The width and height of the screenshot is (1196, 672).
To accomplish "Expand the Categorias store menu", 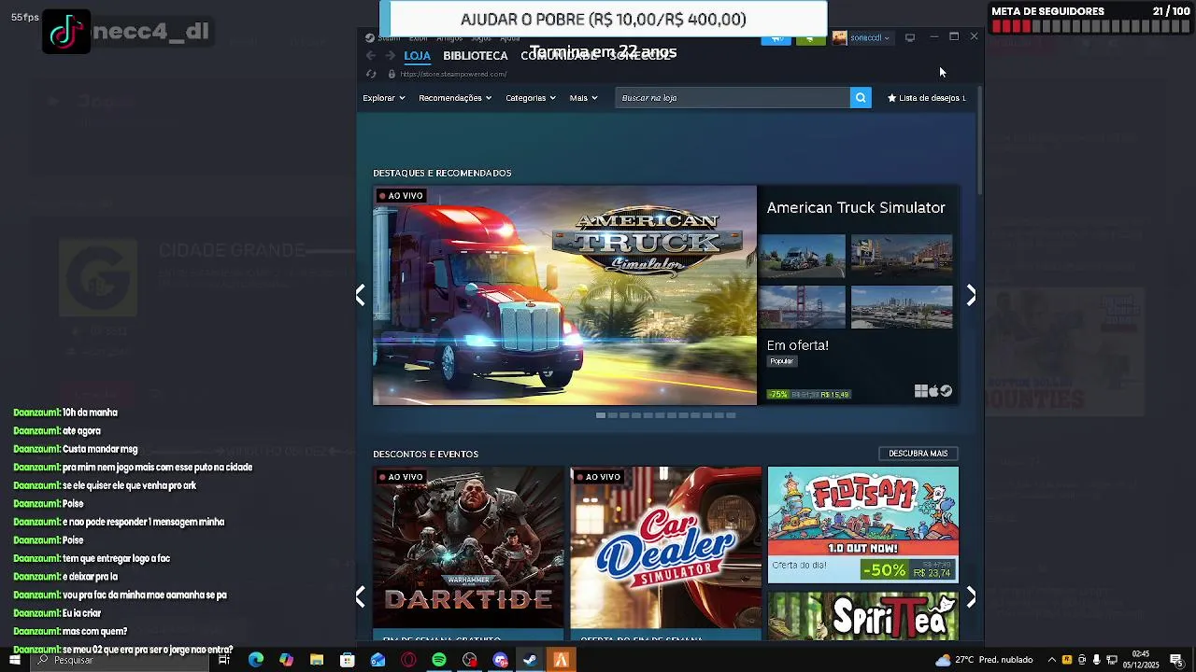I will tap(530, 97).
